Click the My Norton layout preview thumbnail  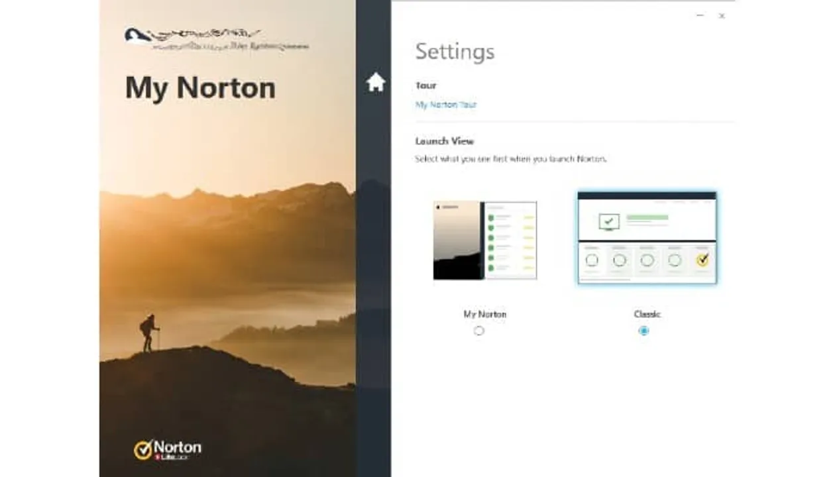(x=484, y=240)
